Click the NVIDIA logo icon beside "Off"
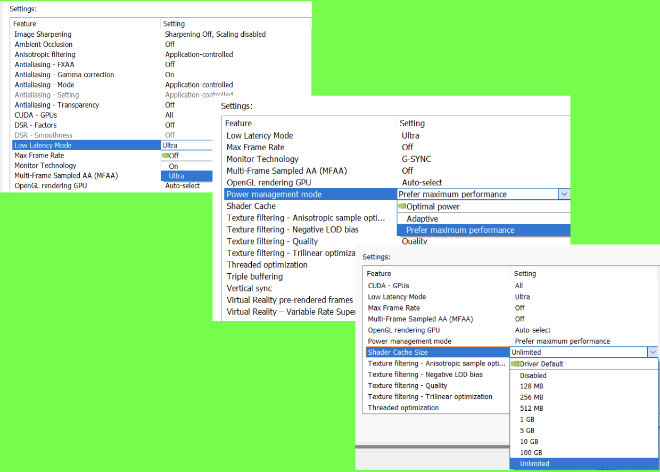The image size is (660, 472). tap(165, 156)
